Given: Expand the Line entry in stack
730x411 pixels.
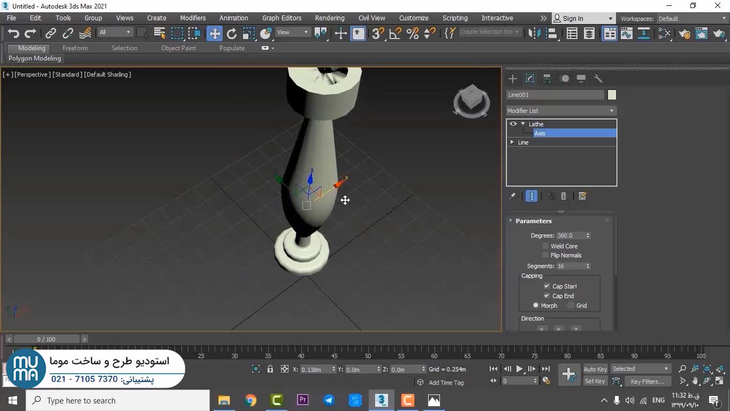Looking at the screenshot, I should 512,142.
